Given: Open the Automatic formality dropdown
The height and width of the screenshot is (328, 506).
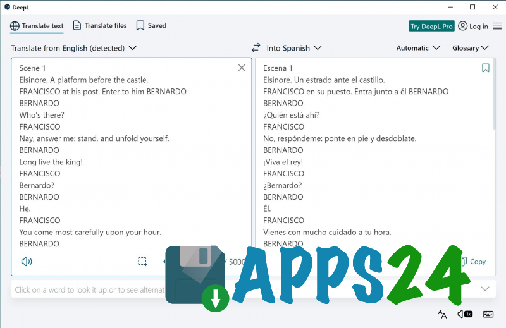Looking at the screenshot, I should [418, 48].
